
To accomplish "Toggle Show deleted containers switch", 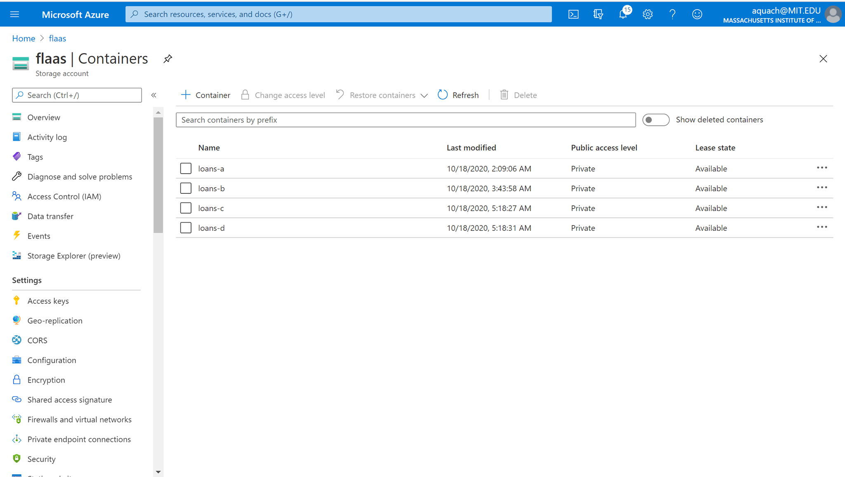I will (655, 120).
